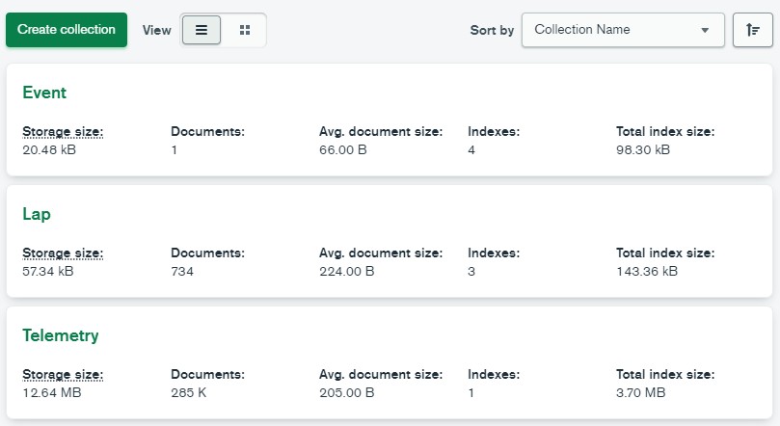The width and height of the screenshot is (780, 426).
Task: Open the Lap collection
Action: click(x=37, y=214)
